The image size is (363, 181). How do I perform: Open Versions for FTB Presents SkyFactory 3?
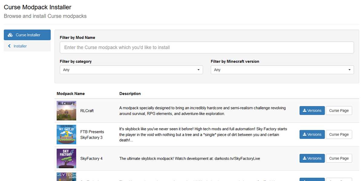(x=312, y=135)
